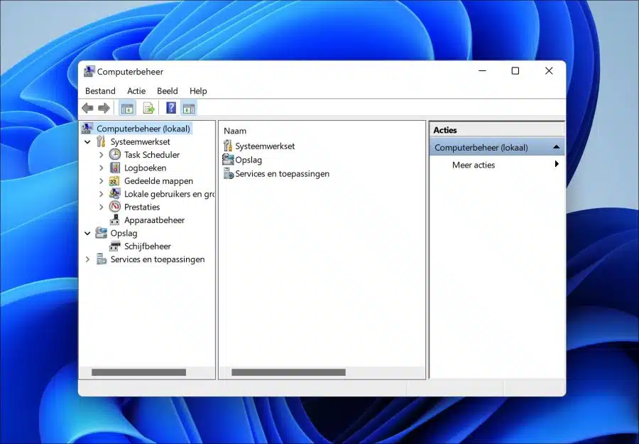Open Help via the question mark icon
Viewport: 639px width, 444px height.
click(x=171, y=108)
